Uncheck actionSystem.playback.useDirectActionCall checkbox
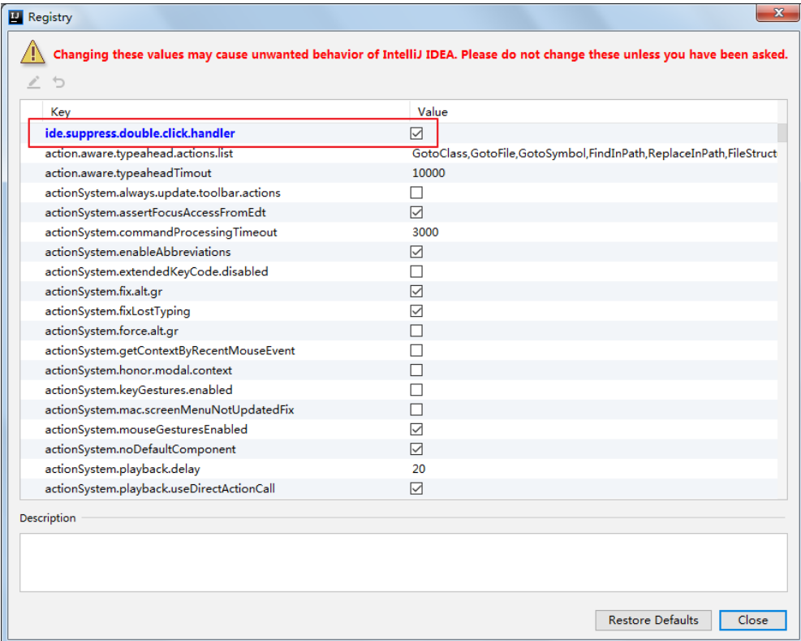The height and width of the screenshot is (641, 801). point(416,488)
